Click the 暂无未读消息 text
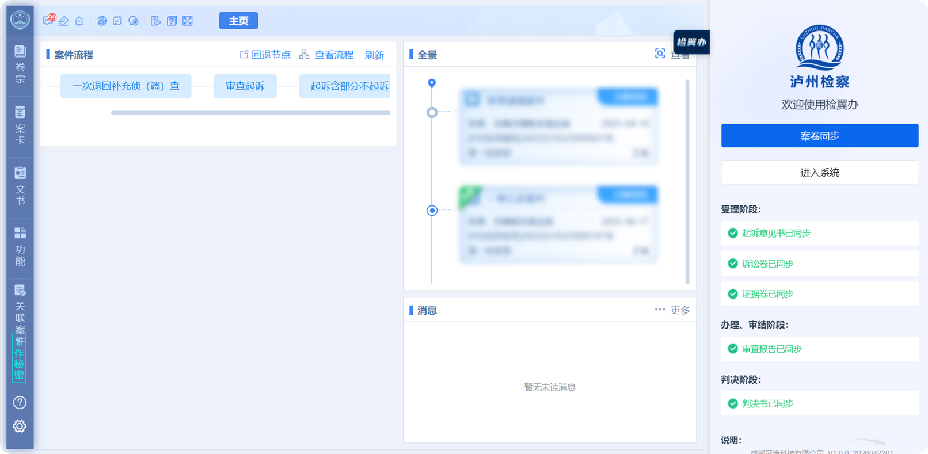 (550, 387)
